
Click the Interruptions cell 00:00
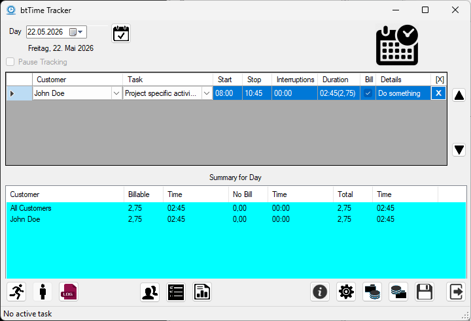(294, 93)
